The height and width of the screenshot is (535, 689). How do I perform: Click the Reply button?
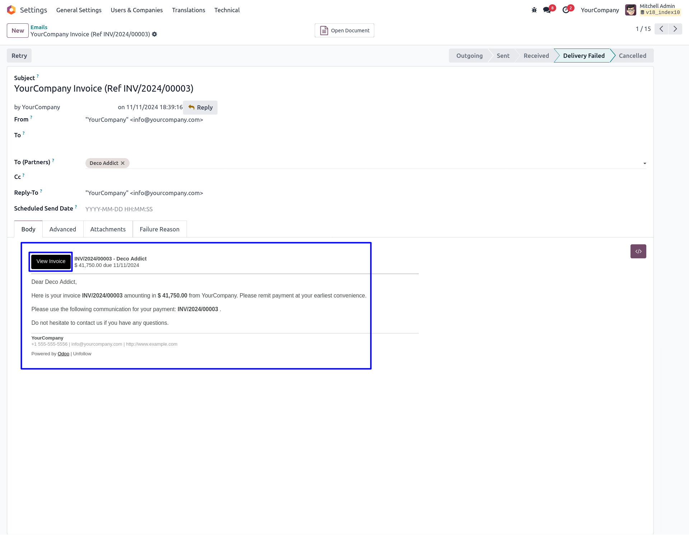200,107
